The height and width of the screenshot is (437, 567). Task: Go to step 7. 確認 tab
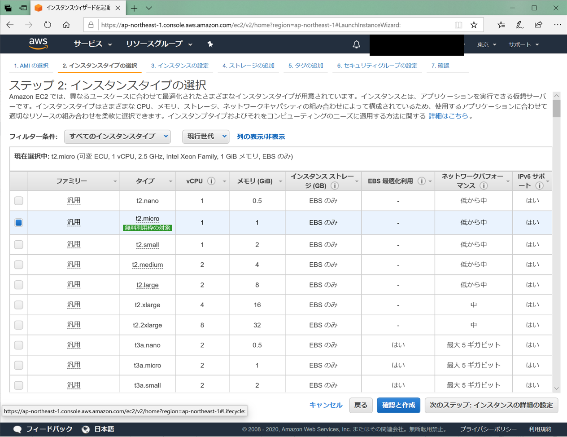[440, 66]
